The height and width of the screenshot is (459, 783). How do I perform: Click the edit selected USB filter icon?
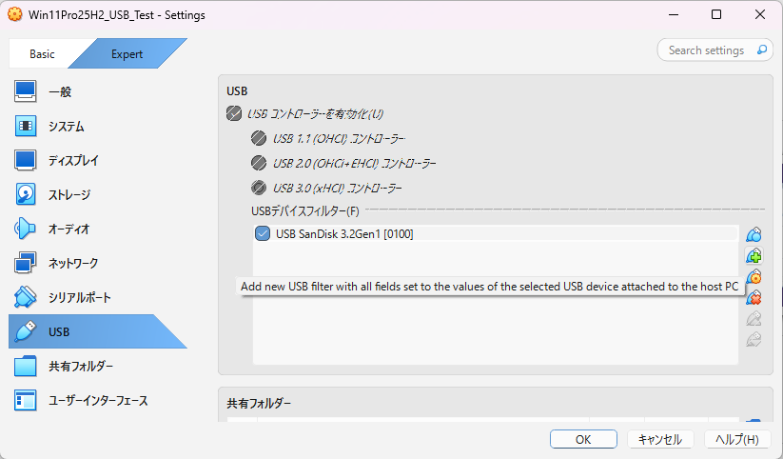tap(754, 276)
